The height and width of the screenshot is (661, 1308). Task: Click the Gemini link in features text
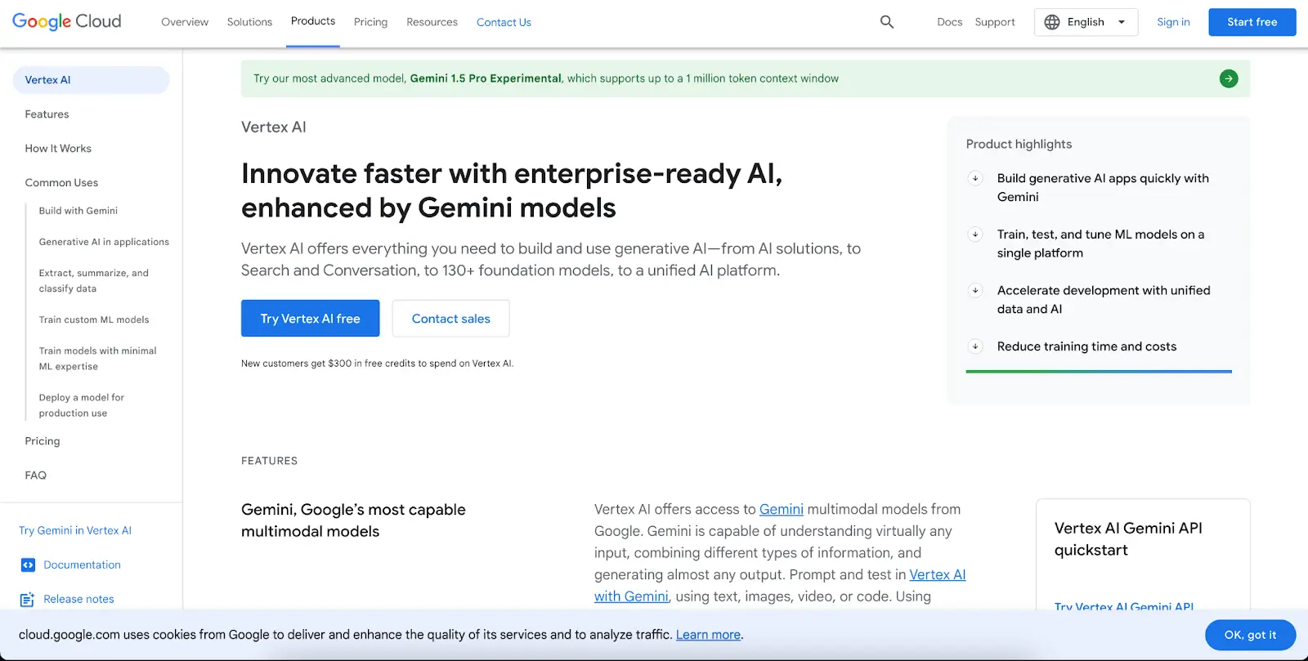782,509
